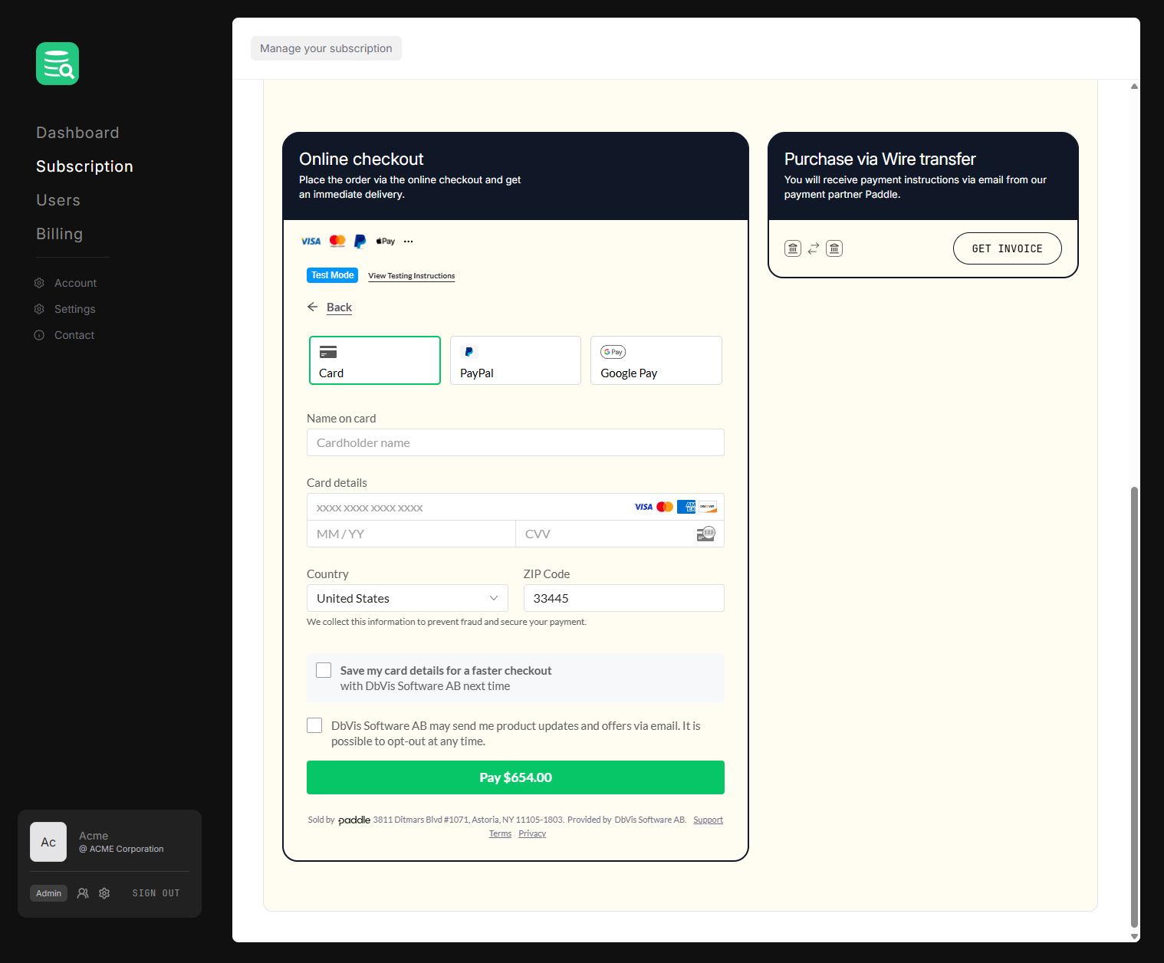The image size is (1164, 963).
Task: Click the paddle logo in footer
Action: pos(354,820)
